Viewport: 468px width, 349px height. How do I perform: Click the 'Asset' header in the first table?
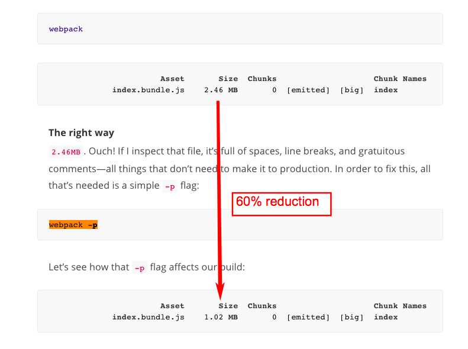(172, 79)
